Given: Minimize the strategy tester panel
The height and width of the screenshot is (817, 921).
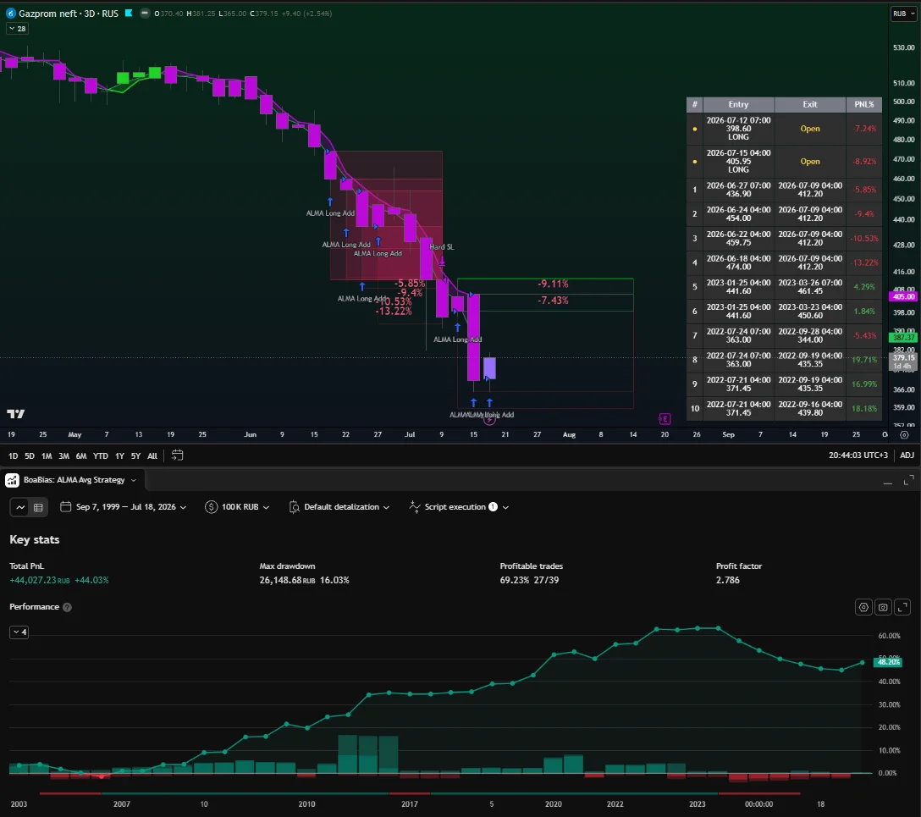Looking at the screenshot, I should click(x=887, y=481).
